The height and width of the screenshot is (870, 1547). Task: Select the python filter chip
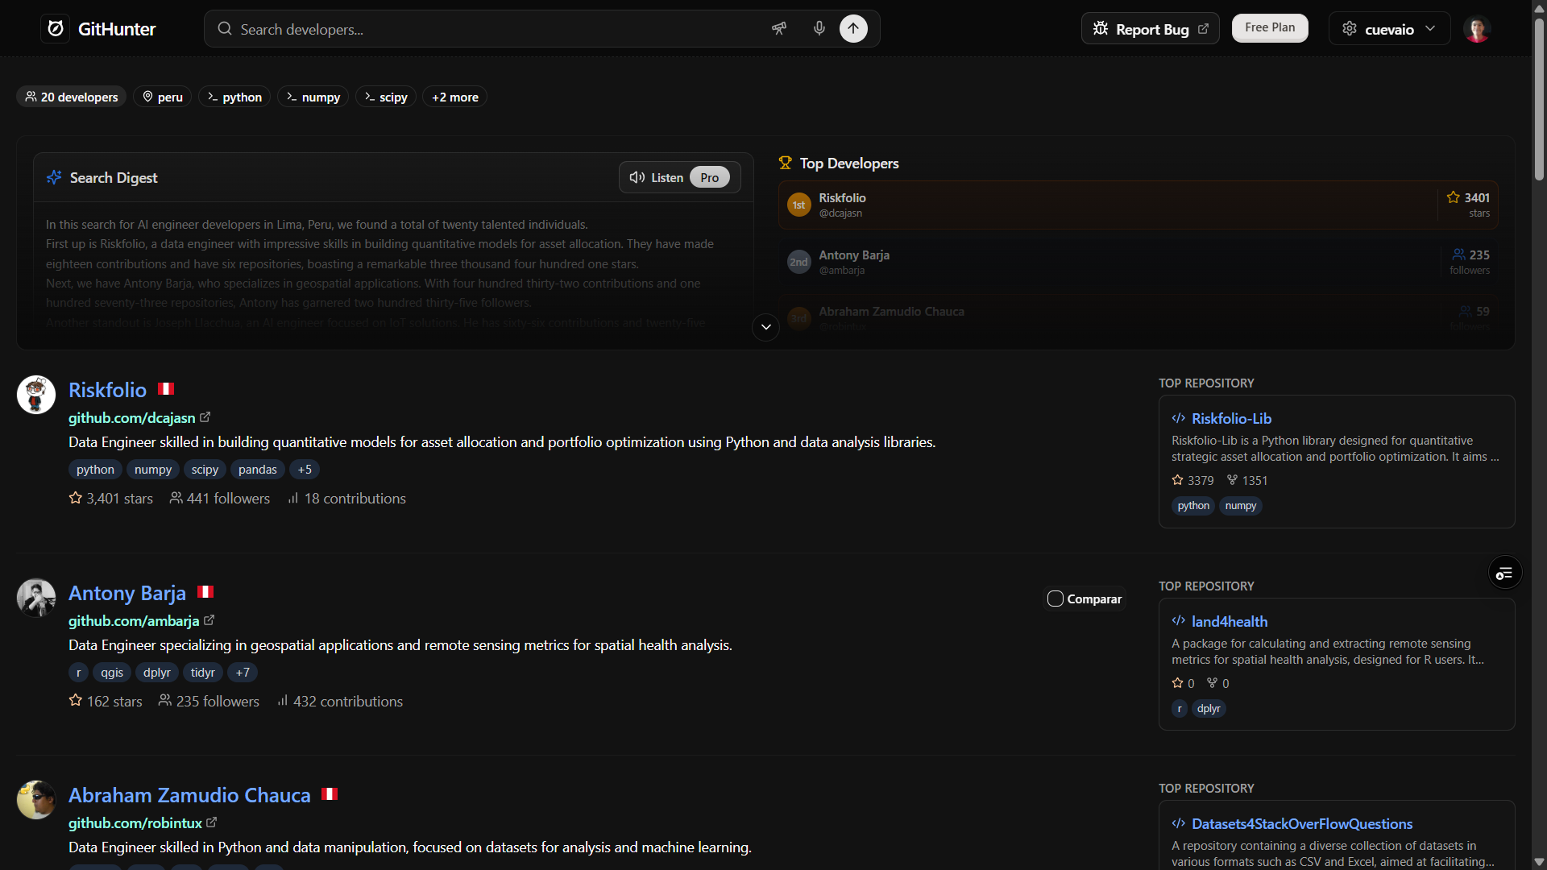pos(234,97)
